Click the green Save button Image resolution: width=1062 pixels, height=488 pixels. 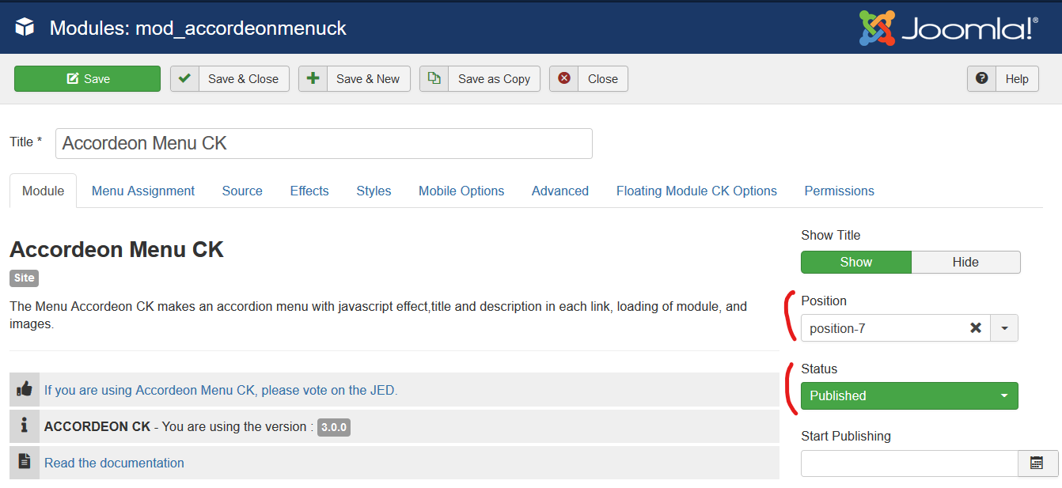tap(87, 78)
